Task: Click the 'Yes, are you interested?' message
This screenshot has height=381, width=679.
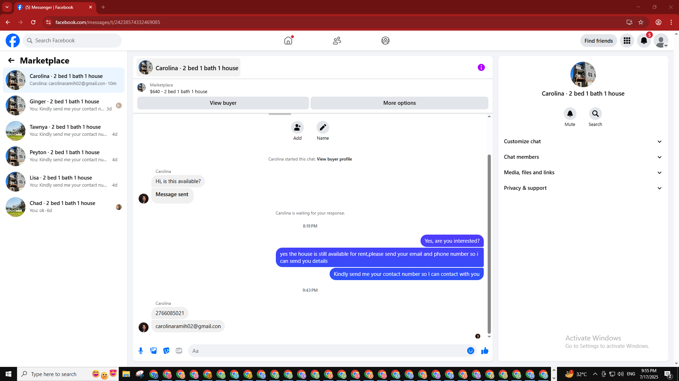Action: point(452,241)
